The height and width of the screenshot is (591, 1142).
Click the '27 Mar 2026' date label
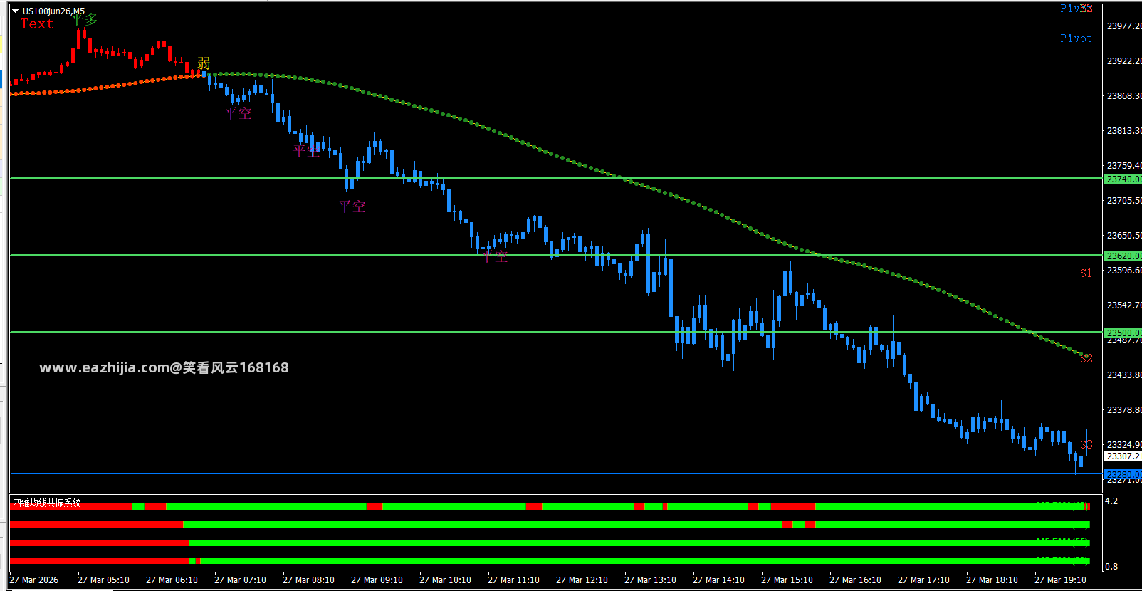coord(34,580)
